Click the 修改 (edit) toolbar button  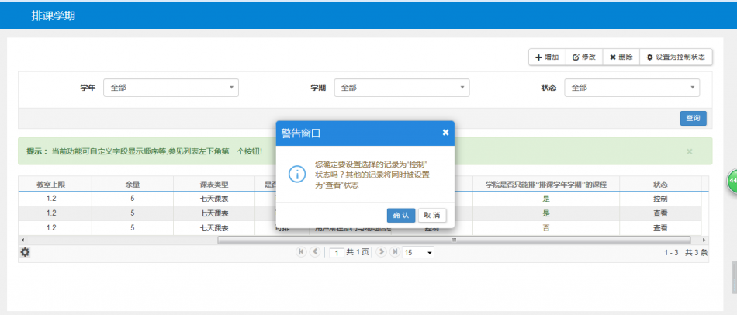pyautogui.click(x=583, y=57)
